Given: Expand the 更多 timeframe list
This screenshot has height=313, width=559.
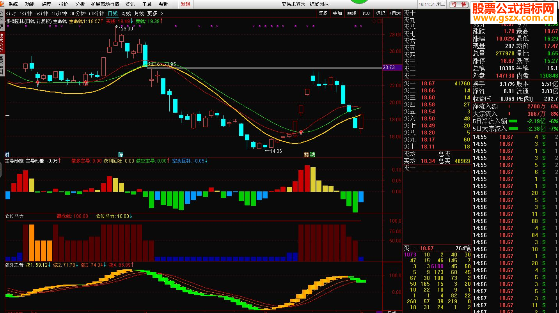Looking at the screenshot, I should (155, 13).
